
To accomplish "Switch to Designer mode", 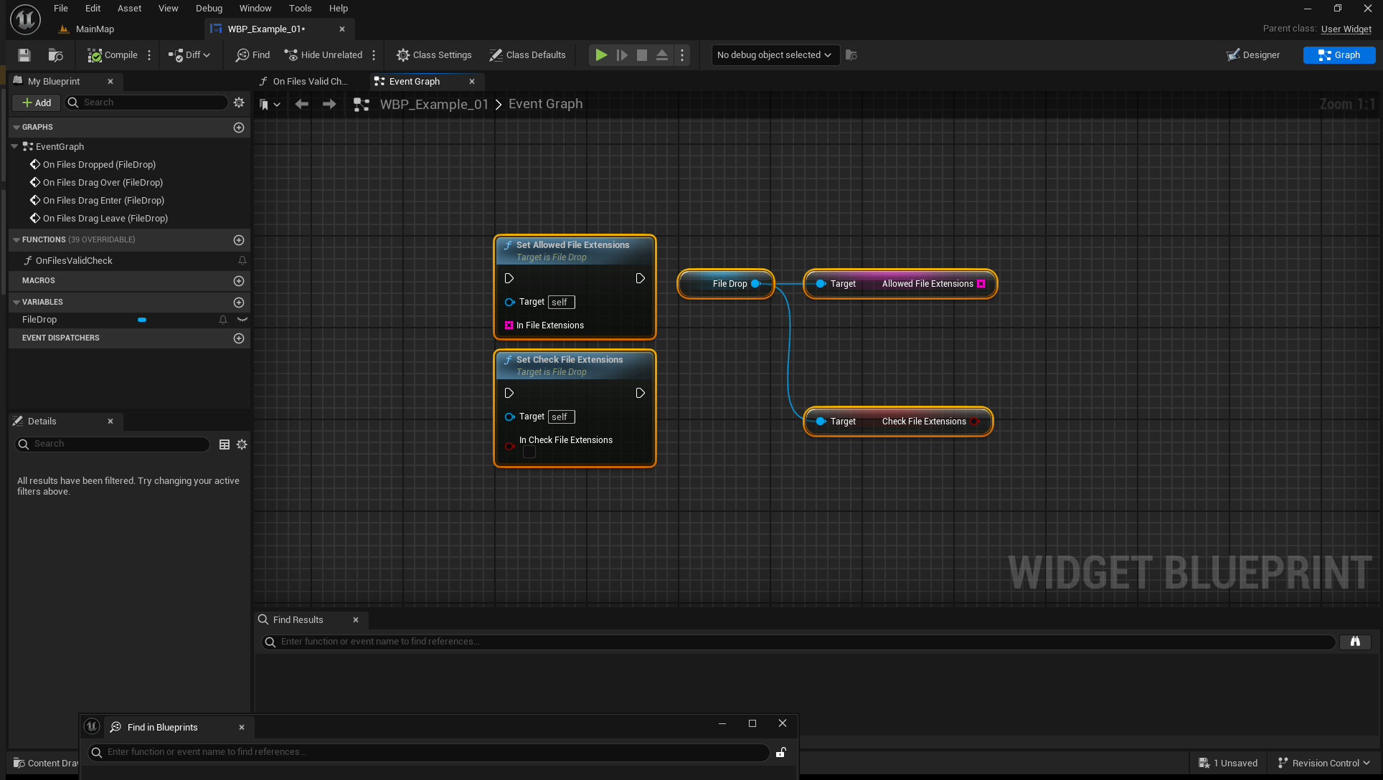I will tap(1253, 55).
